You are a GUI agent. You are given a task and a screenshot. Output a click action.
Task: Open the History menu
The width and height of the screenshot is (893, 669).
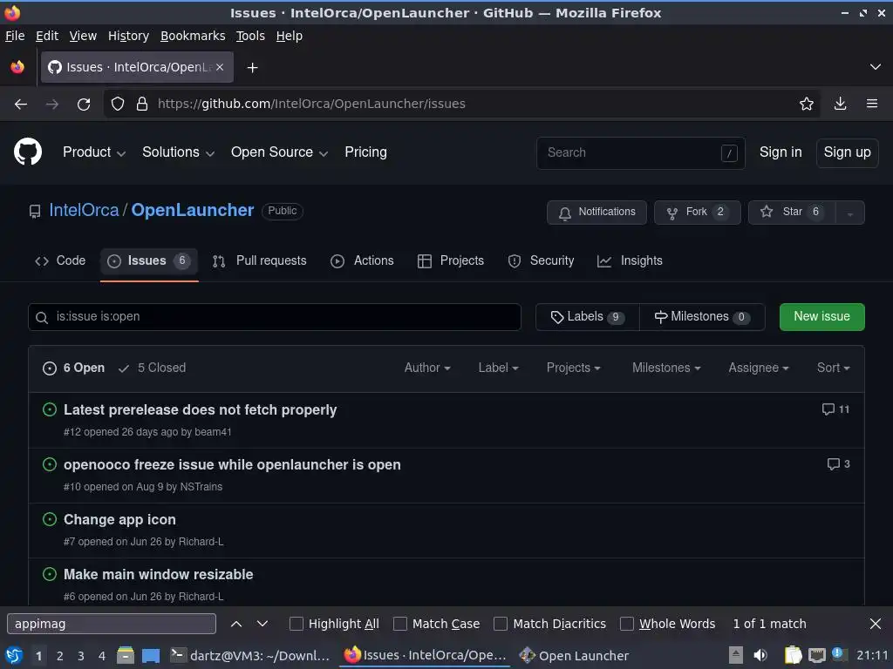click(128, 36)
